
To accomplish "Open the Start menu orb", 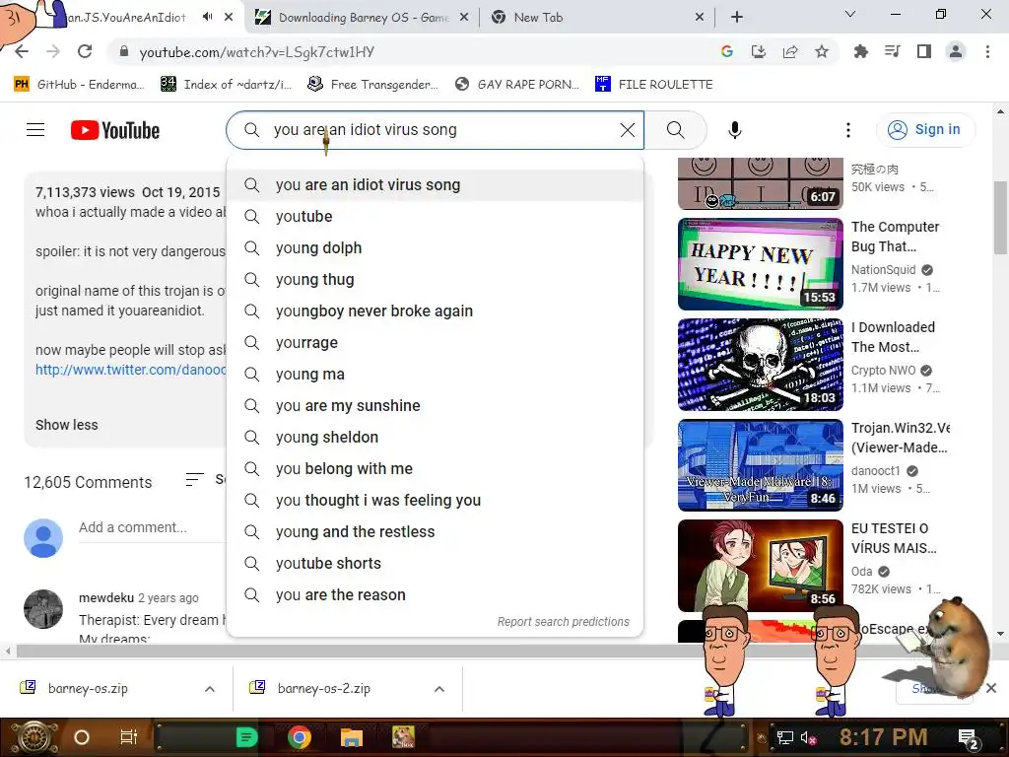I will click(34, 737).
